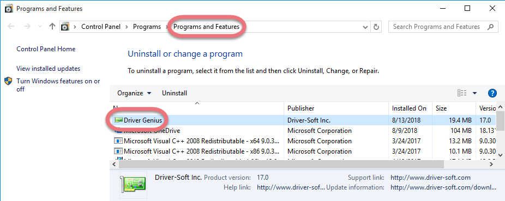Image resolution: width=505 pixels, height=201 pixels.
Task: Click 13.2 MB size cell
Action: tap(460, 141)
